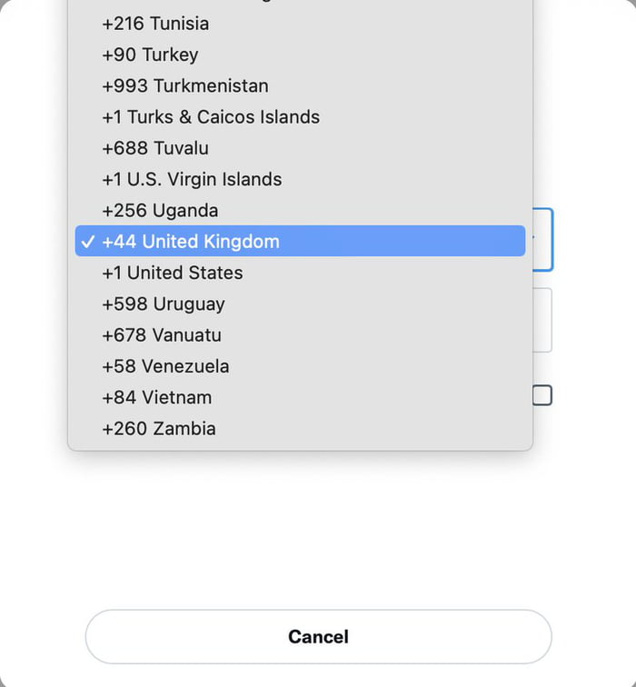Keep the +44 United Kingdom selection
636x687 pixels.
pyautogui.click(x=300, y=242)
